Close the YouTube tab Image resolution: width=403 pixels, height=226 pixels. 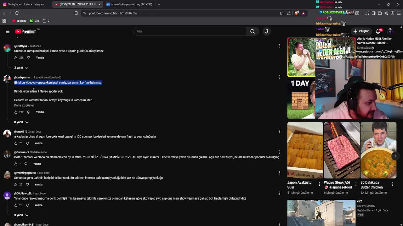pos(99,4)
